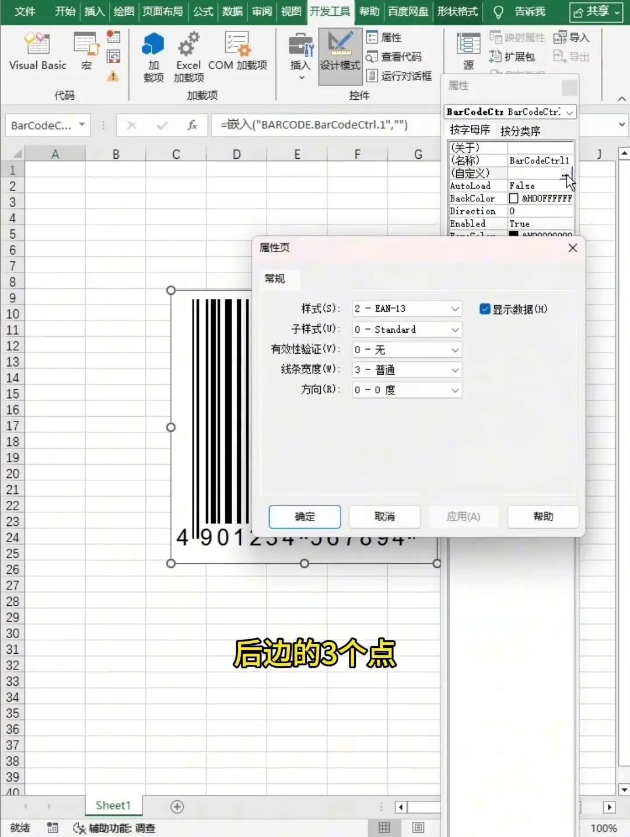Switch to the 公式 ribbon tab

203,11
